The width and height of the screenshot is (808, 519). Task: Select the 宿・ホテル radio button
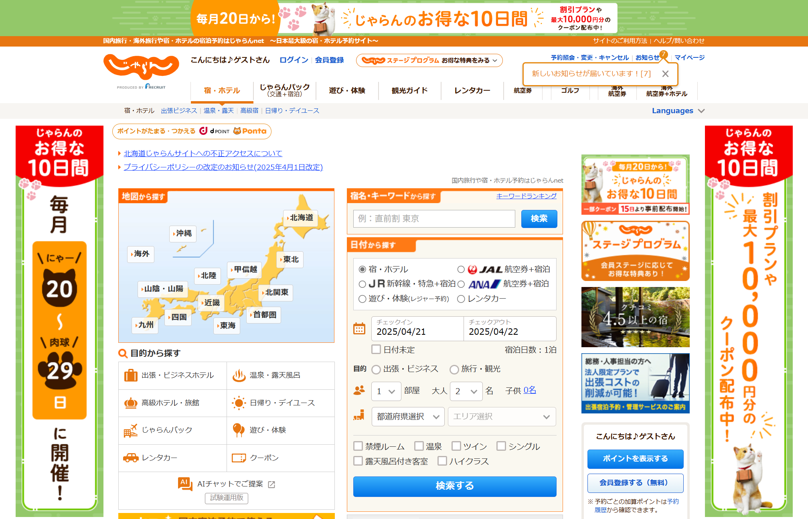tap(362, 269)
